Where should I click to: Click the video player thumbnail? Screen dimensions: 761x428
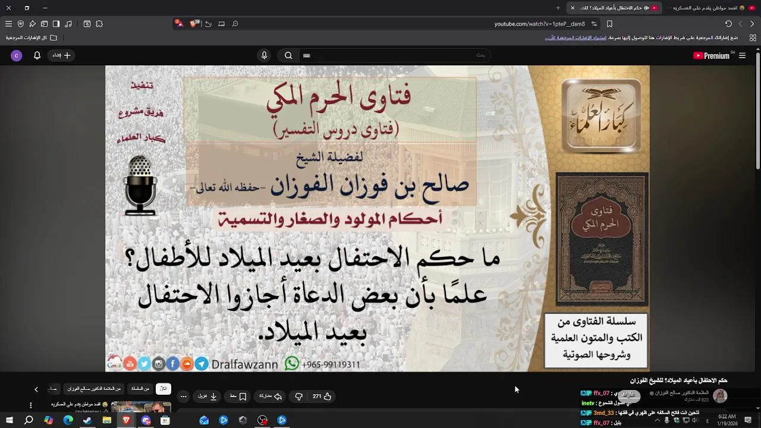tap(378, 218)
